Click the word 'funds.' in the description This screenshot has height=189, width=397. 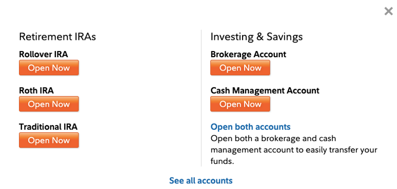(x=222, y=161)
